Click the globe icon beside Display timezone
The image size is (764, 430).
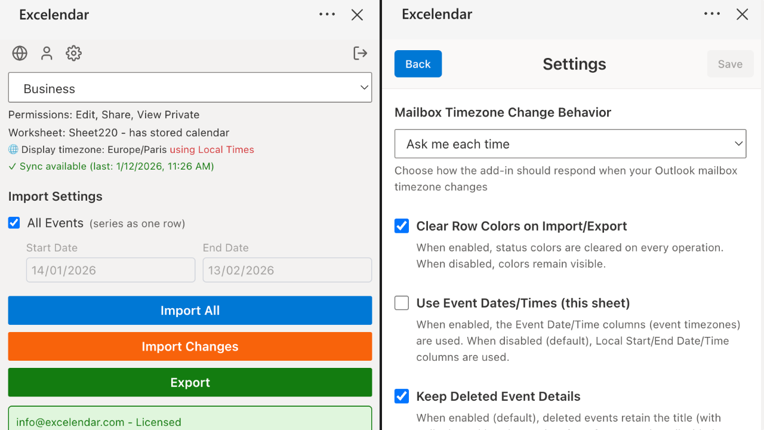pos(13,149)
